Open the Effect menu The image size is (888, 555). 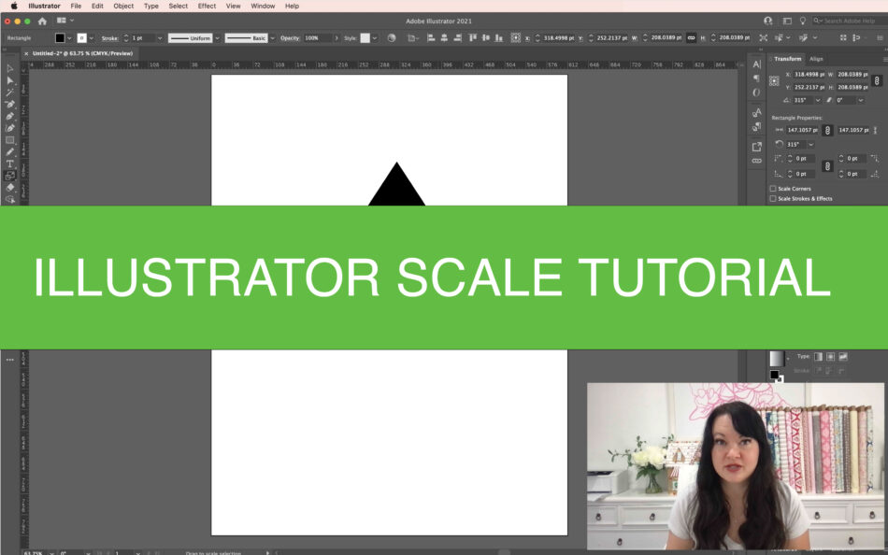coord(207,6)
